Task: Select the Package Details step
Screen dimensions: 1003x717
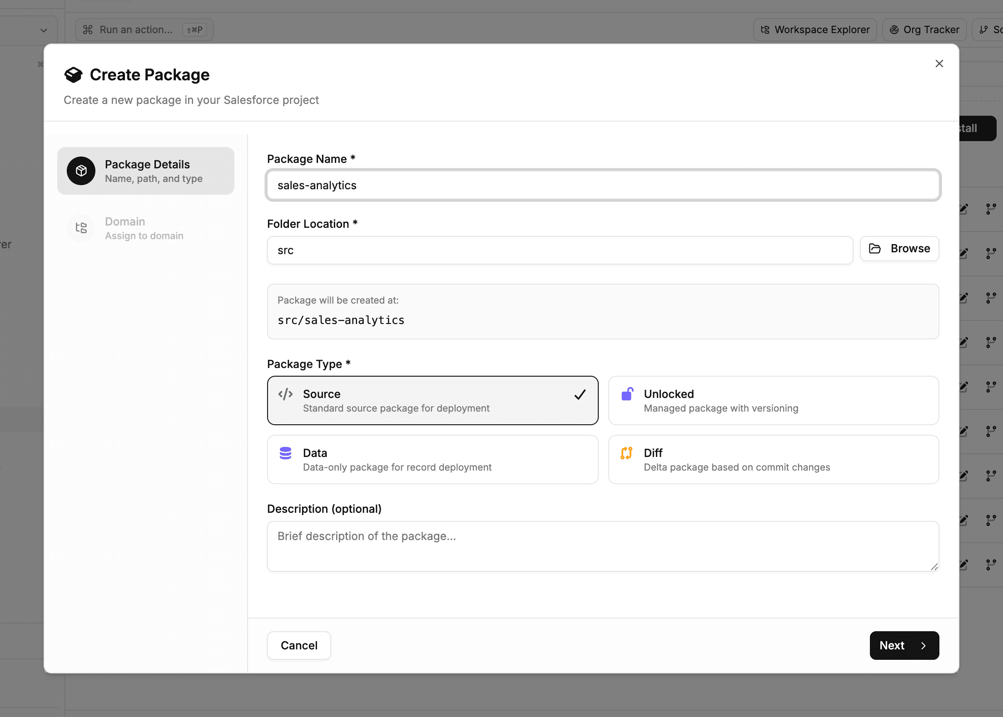Action: click(145, 171)
